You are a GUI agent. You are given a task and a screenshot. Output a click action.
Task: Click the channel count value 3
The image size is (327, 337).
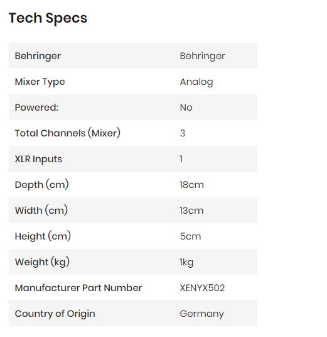tap(183, 133)
